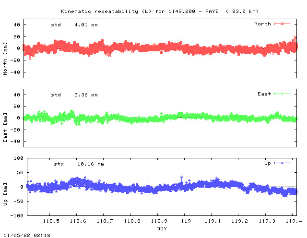Image resolution: width=307 pixels, height=238 pixels.
Task: Click the 118.5 x-axis tick label
Action: click(x=51, y=221)
